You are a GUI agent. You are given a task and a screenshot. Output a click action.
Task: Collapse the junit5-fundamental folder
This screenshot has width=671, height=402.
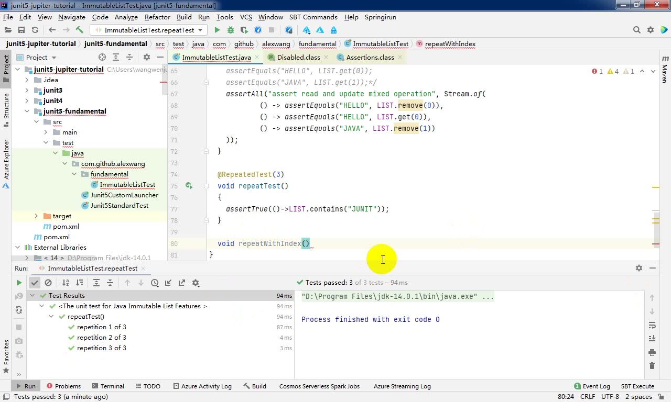click(x=27, y=111)
